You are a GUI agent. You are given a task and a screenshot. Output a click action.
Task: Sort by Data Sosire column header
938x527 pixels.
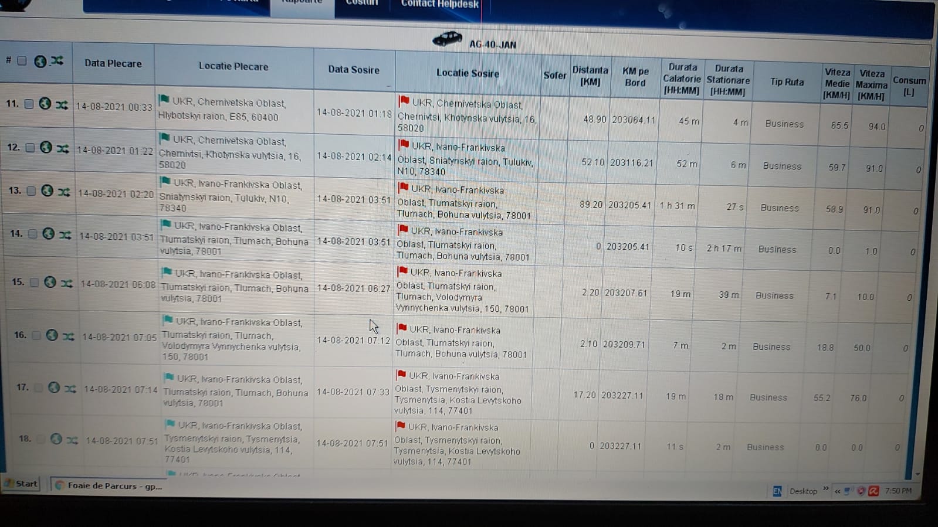point(354,70)
